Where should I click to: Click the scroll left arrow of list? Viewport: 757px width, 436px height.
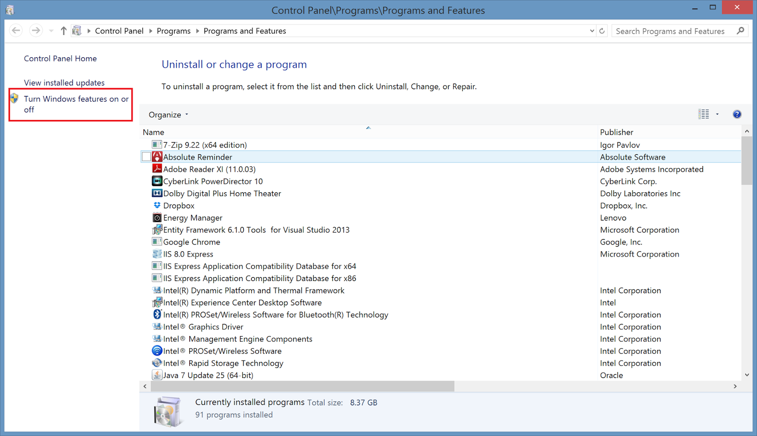click(145, 386)
